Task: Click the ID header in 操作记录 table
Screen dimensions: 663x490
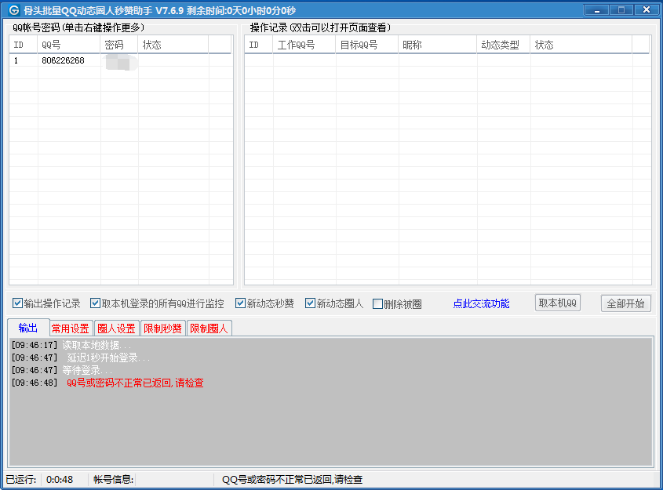Action: click(259, 45)
